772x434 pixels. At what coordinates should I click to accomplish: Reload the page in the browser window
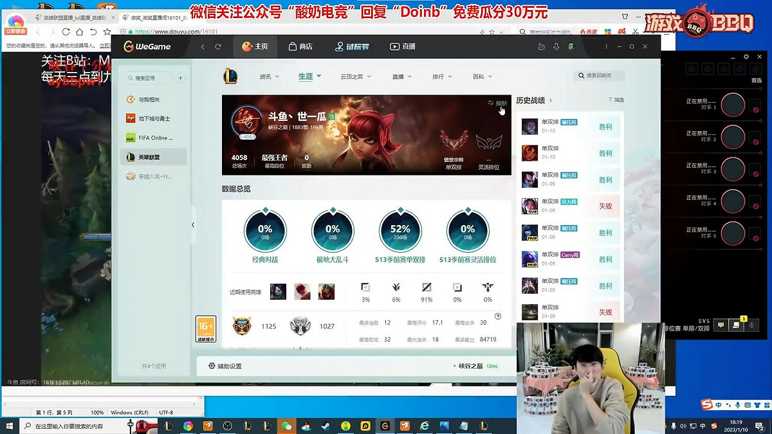[x=66, y=32]
